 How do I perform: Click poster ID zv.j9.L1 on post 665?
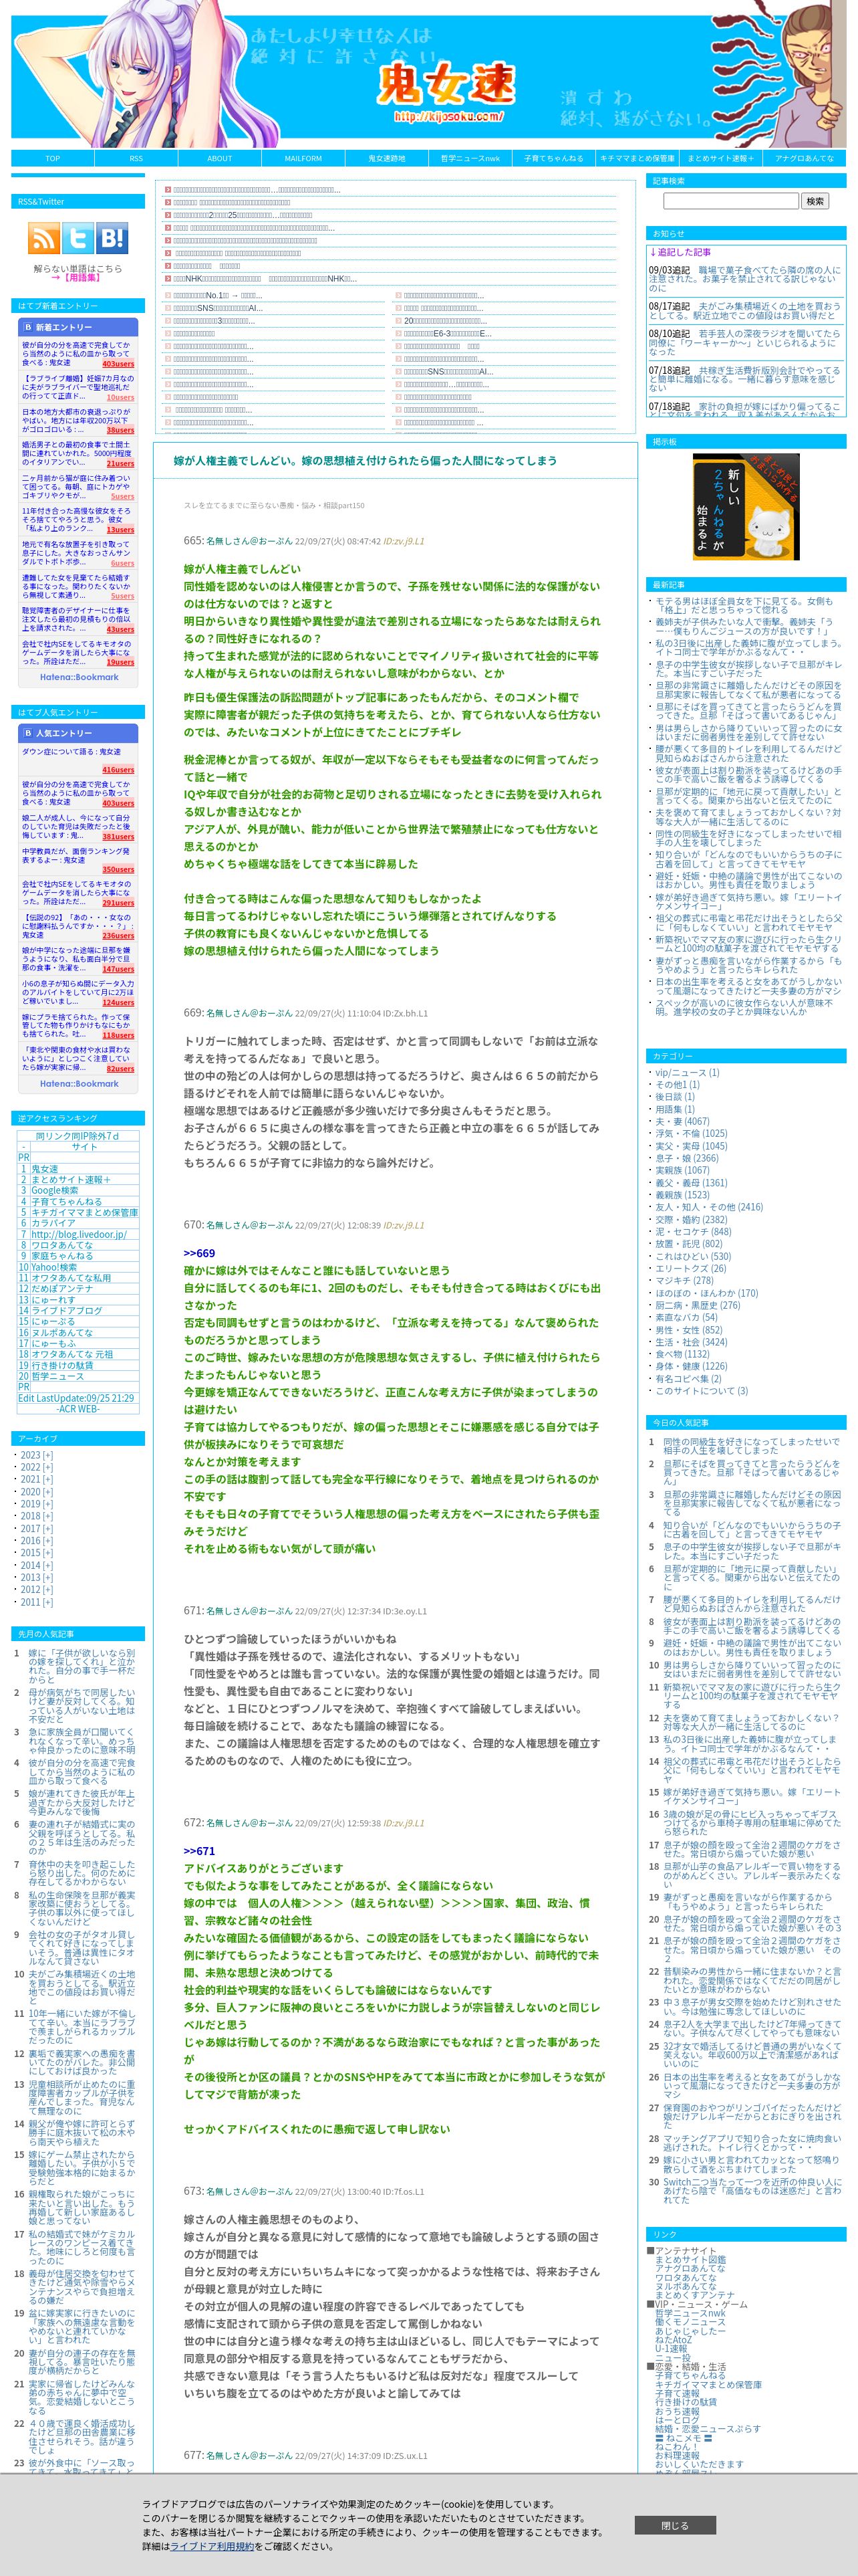point(404,541)
